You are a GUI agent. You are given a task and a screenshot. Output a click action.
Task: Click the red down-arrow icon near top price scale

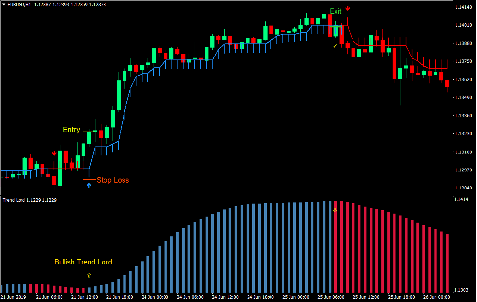(347, 8)
